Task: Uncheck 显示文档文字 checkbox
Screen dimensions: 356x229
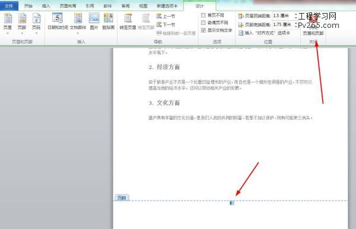Action: [204, 30]
